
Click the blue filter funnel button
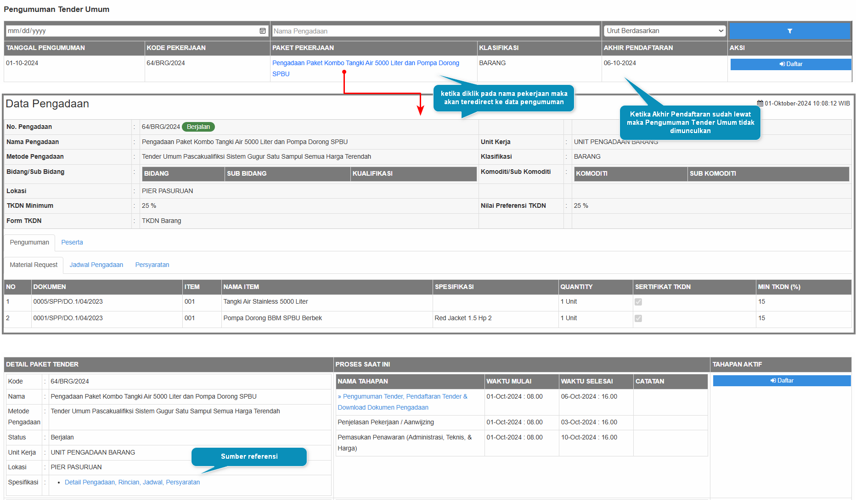789,31
